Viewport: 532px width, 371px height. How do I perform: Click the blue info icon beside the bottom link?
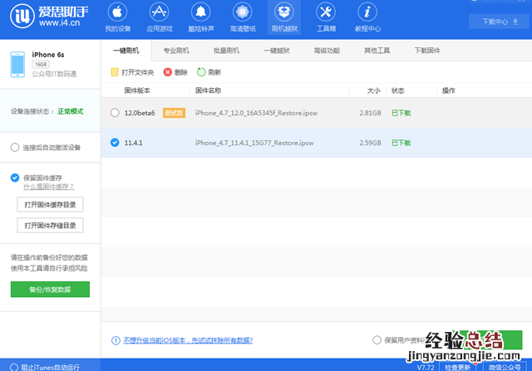tap(116, 340)
